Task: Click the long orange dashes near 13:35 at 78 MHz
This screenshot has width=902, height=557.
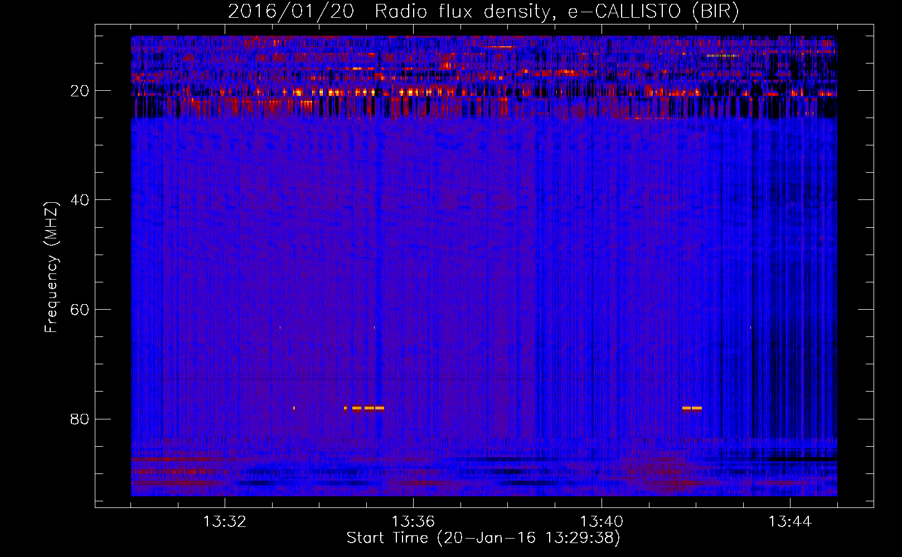Action: point(368,408)
